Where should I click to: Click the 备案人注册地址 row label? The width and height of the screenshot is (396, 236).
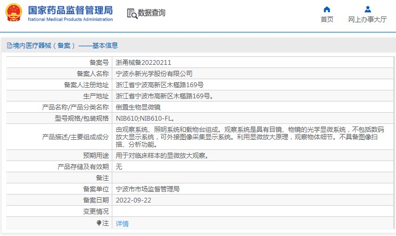[86, 85]
